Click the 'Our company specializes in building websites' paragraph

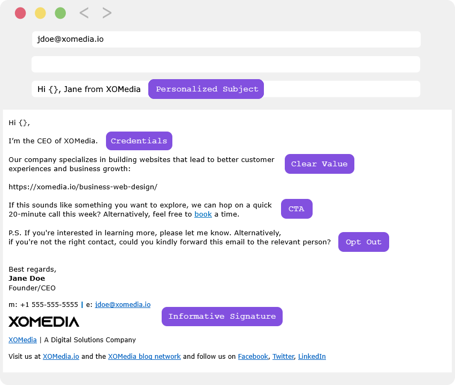(141, 164)
